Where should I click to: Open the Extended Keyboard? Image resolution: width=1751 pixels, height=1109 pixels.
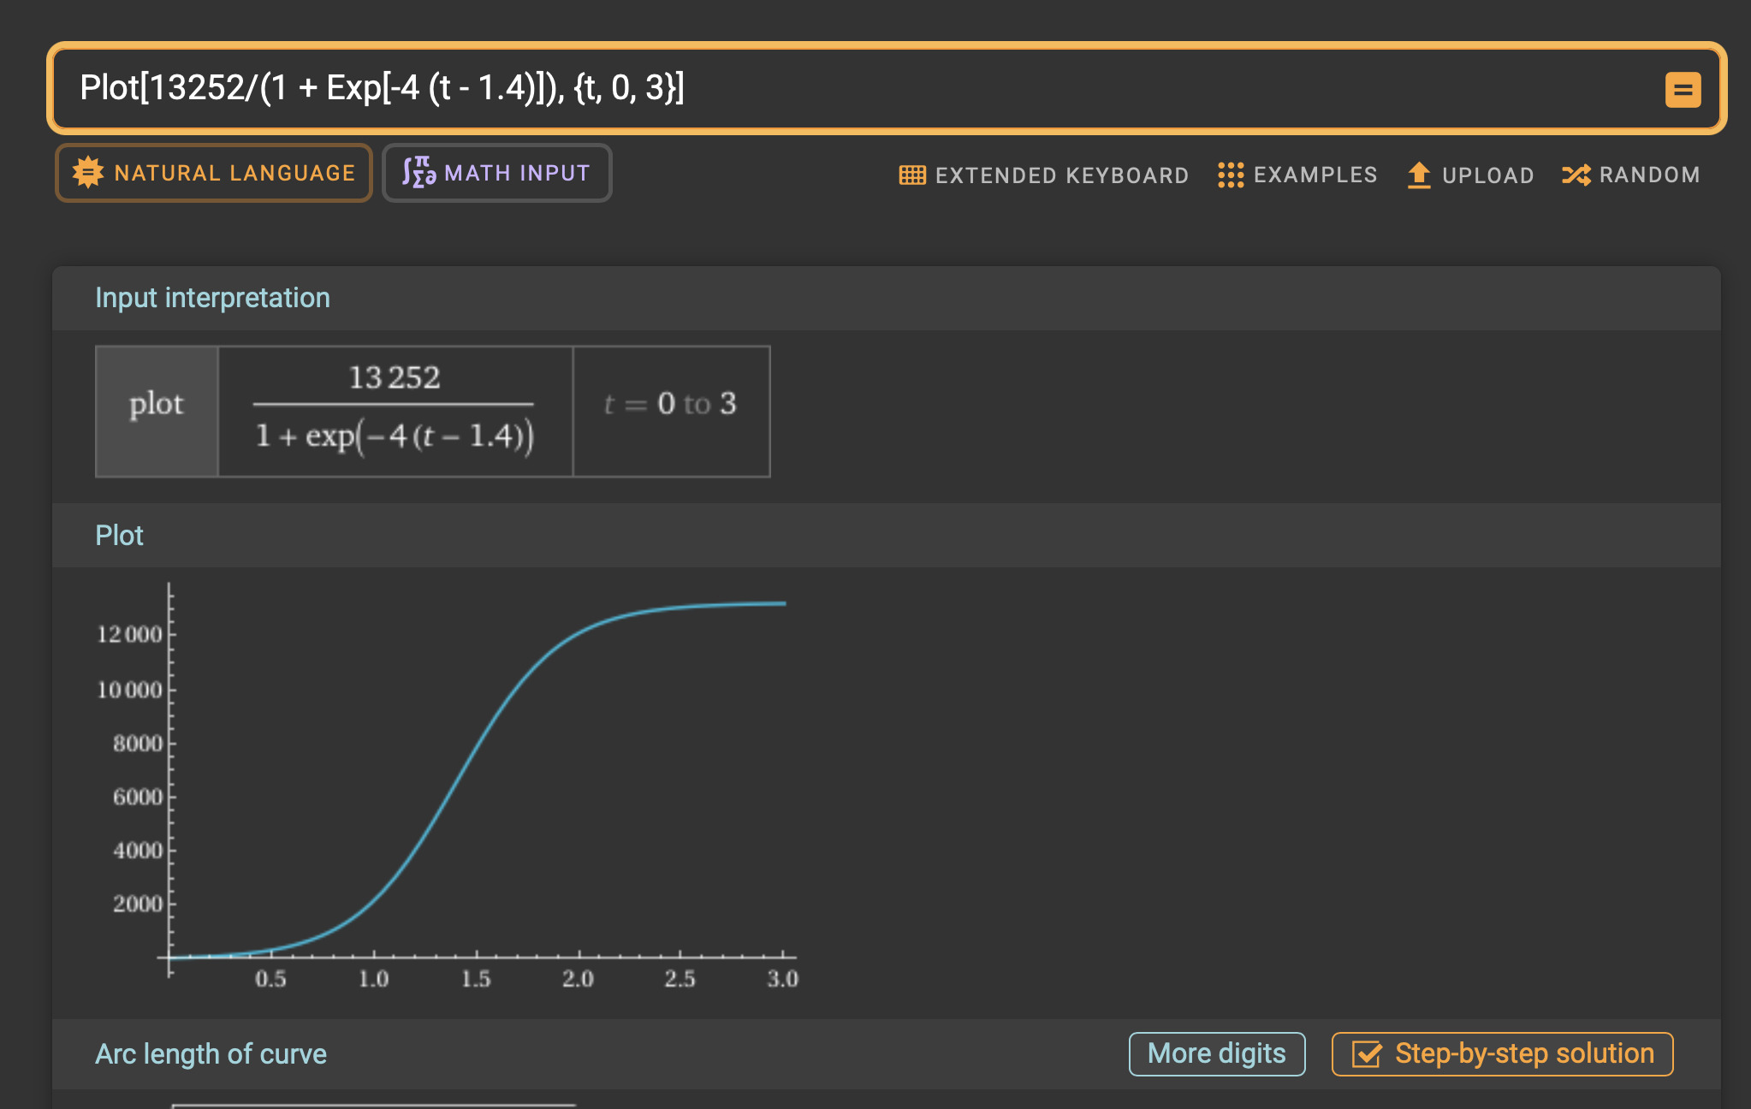point(1044,175)
